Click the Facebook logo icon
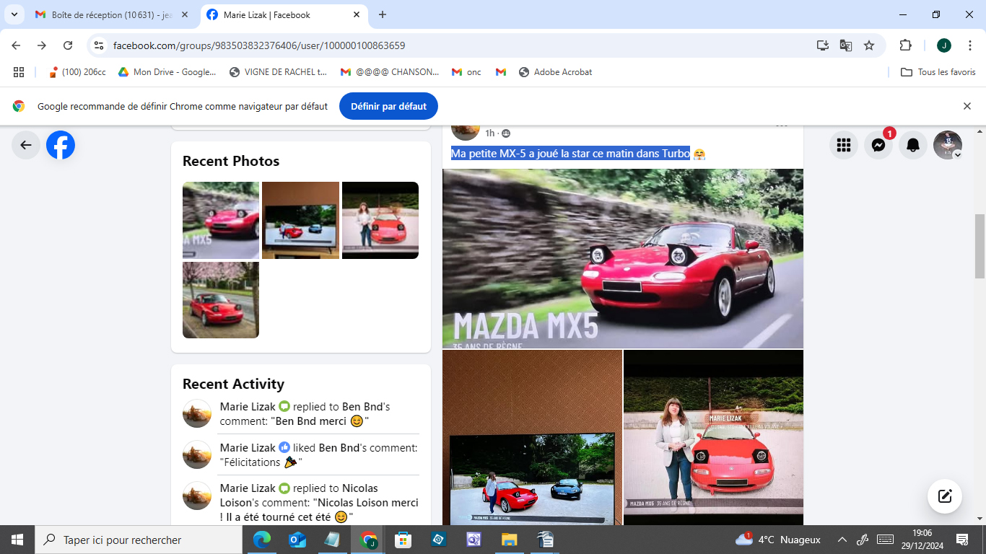The image size is (986, 554). [61, 145]
